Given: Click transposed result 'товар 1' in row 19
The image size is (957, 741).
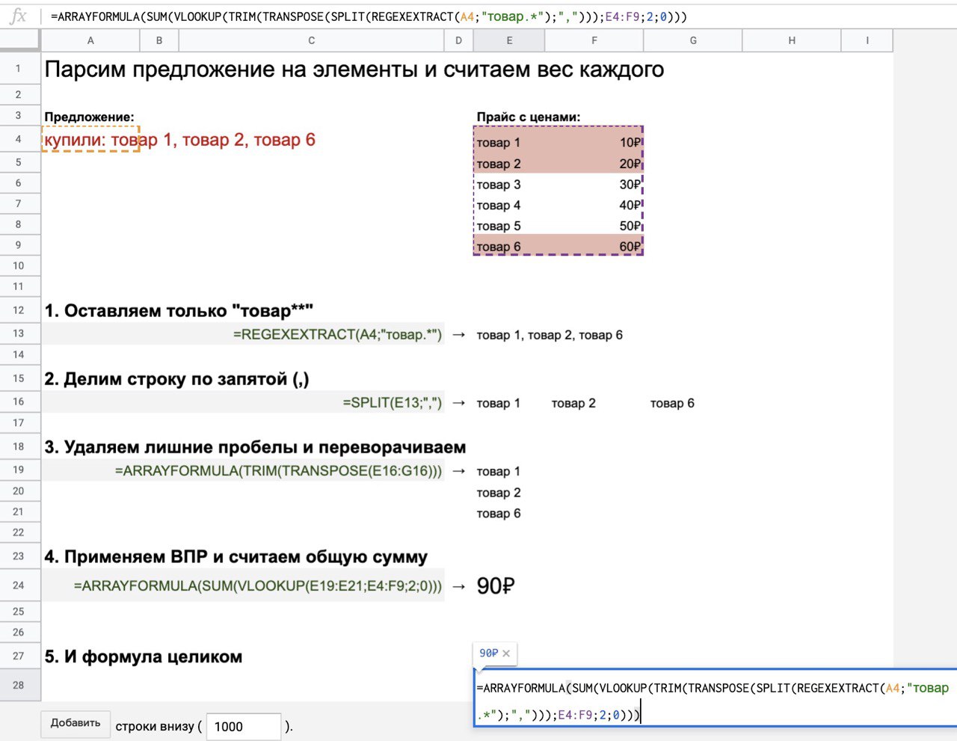Looking at the screenshot, I should tap(499, 471).
